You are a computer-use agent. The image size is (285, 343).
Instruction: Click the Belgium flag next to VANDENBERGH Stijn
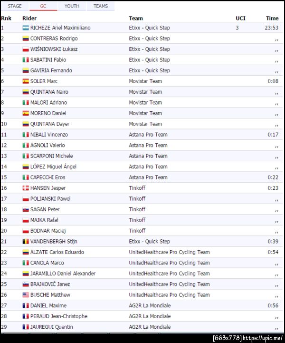(26, 242)
